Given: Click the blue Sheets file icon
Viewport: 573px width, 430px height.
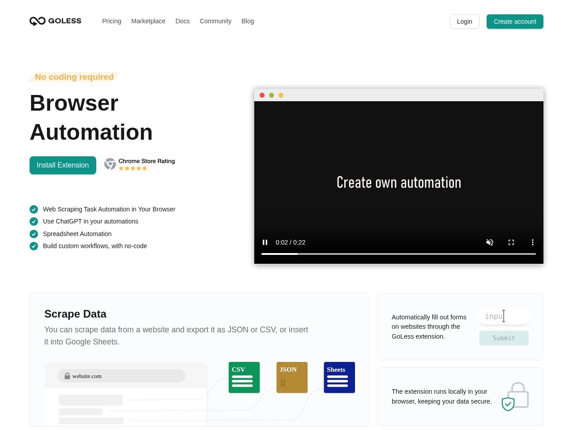Looking at the screenshot, I should [x=339, y=378].
